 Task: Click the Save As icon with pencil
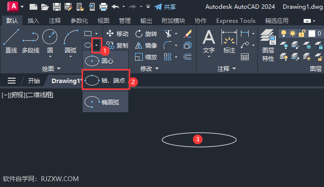pos(68,7)
